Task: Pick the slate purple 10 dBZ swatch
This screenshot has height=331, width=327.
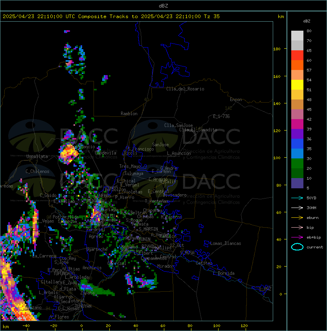Action: [x=297, y=183]
